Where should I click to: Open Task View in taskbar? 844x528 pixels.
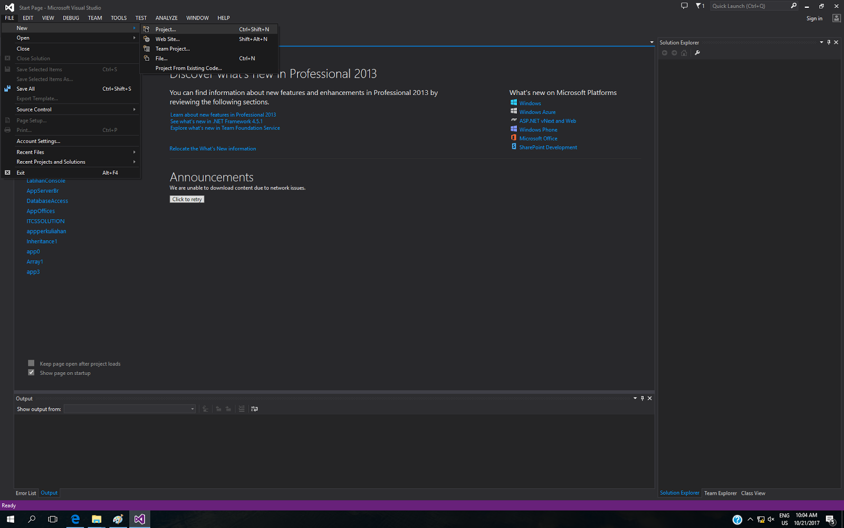[53, 519]
